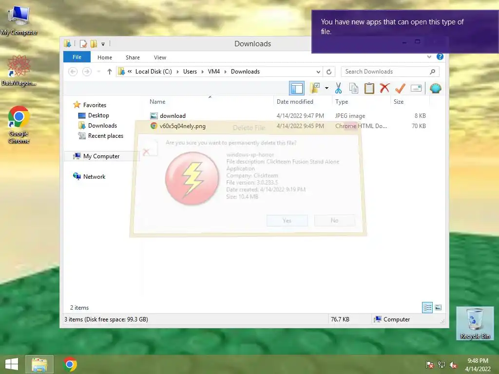Open the address bar history dropdown
This screenshot has height=374, width=499.
coord(318,72)
